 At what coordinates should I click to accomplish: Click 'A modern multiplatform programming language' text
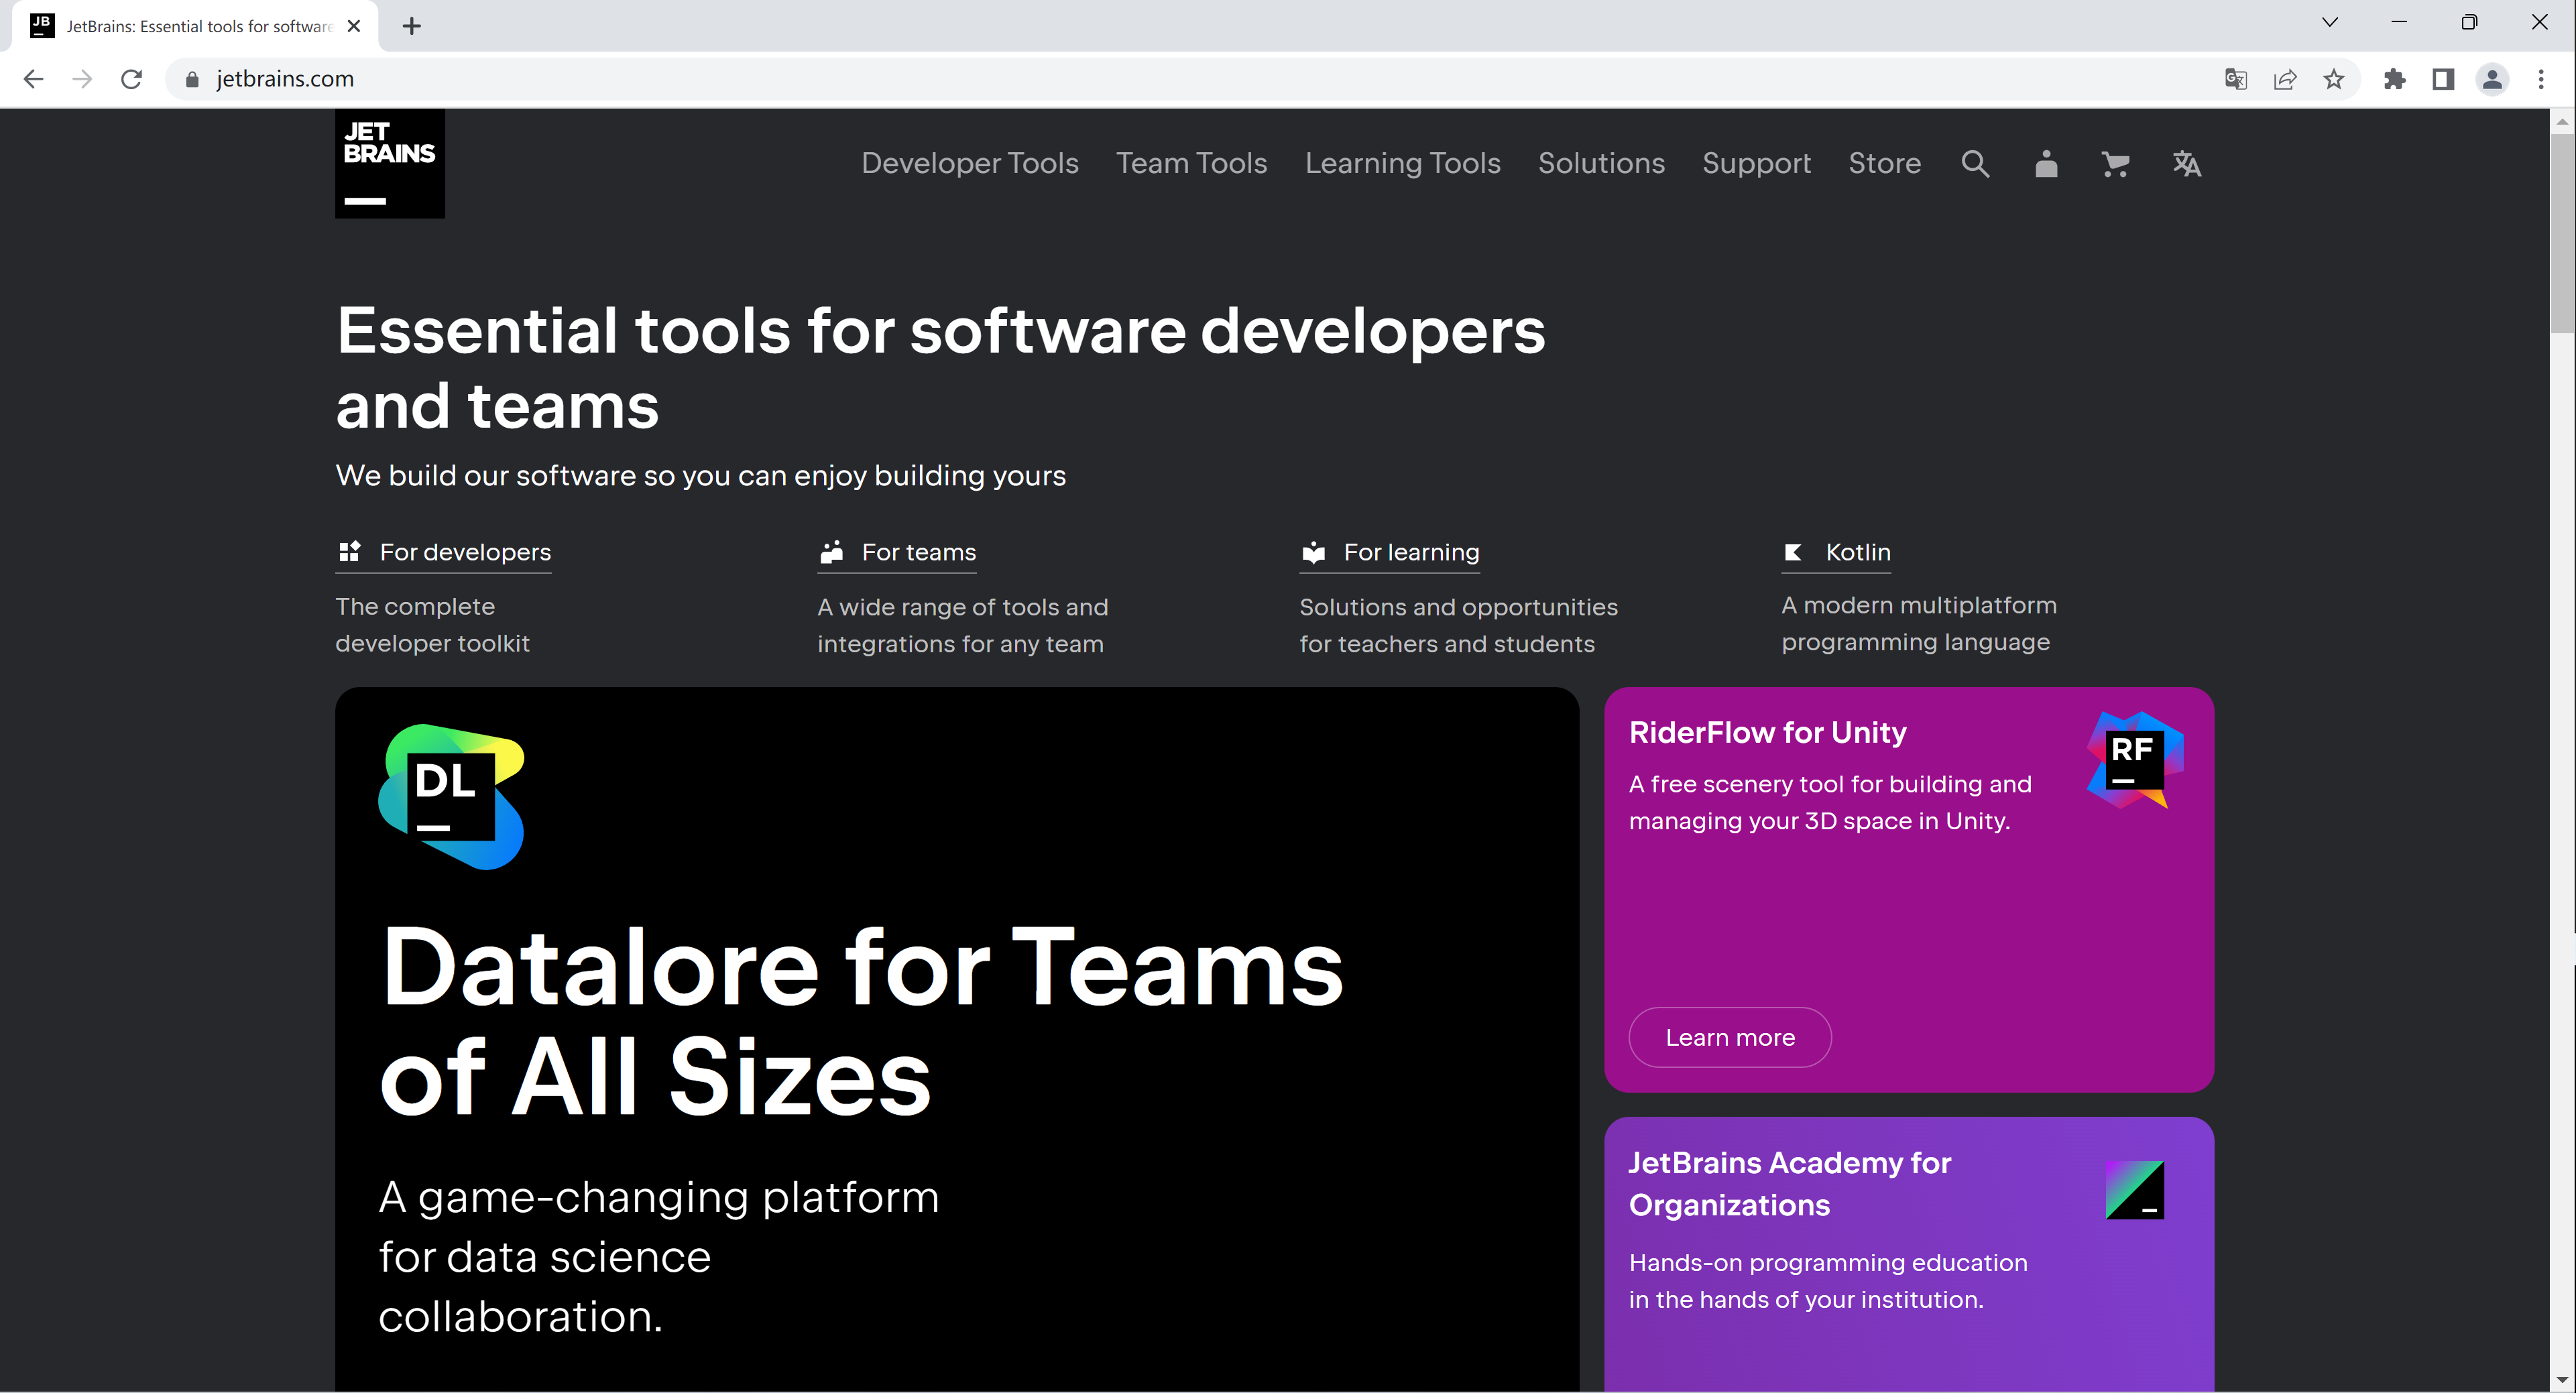click(x=1918, y=623)
